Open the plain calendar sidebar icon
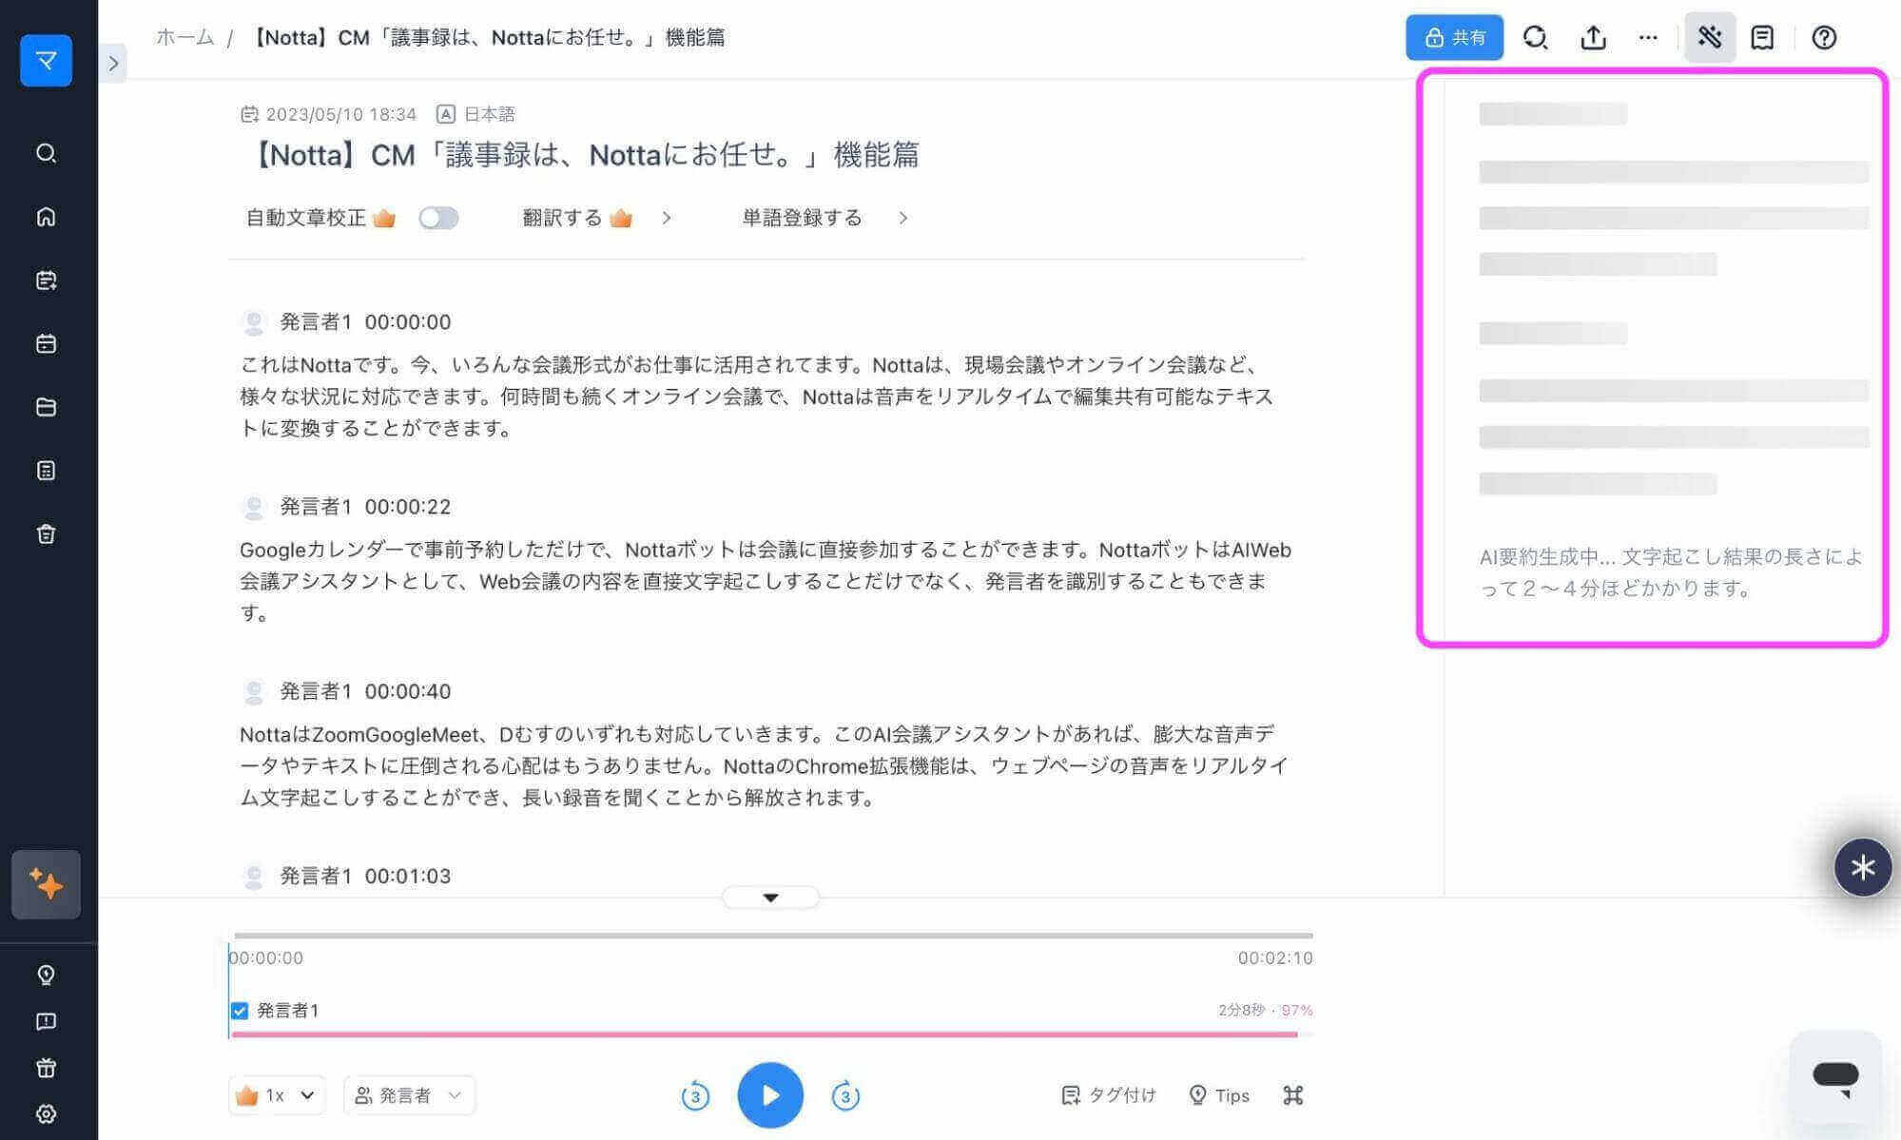Screen dimensions: 1901x1140 pos(46,343)
